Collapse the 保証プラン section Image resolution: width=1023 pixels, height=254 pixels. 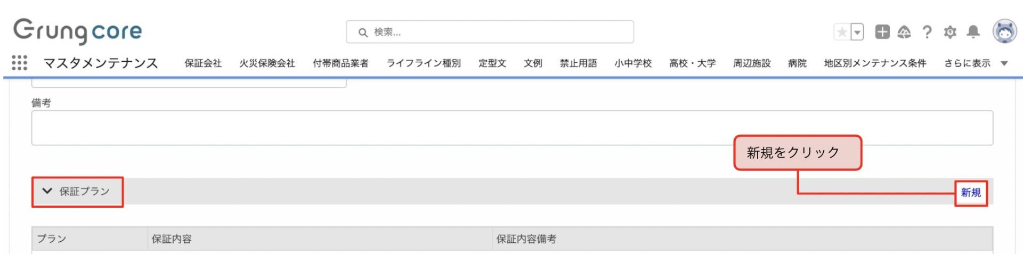point(47,191)
